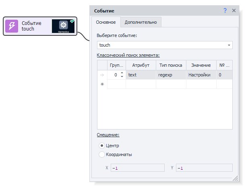Click the green checkmark on the node thumbnail
The height and width of the screenshot is (189, 248).
72,21
